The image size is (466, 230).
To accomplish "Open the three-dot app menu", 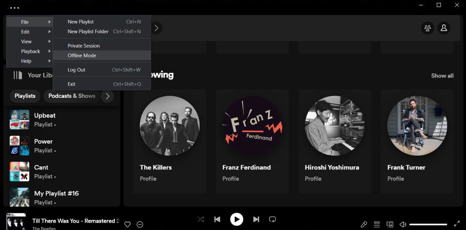I will 15,7.
